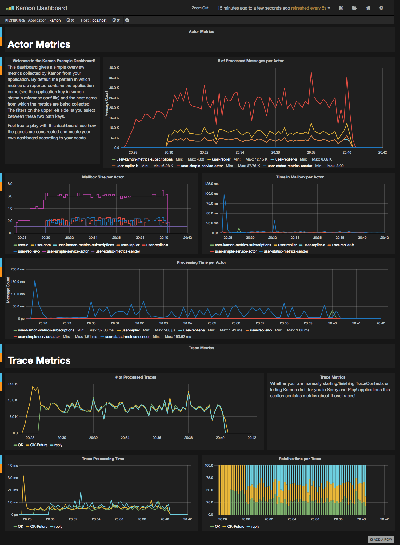This screenshot has width=400, height=545.
Task: Click the user-com color swatch in Mailbox Size legend
Action: 32,245
